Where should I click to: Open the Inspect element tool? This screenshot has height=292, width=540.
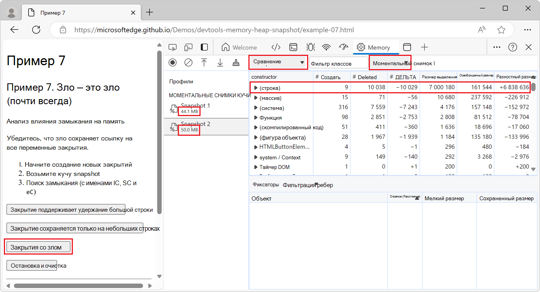point(172,47)
